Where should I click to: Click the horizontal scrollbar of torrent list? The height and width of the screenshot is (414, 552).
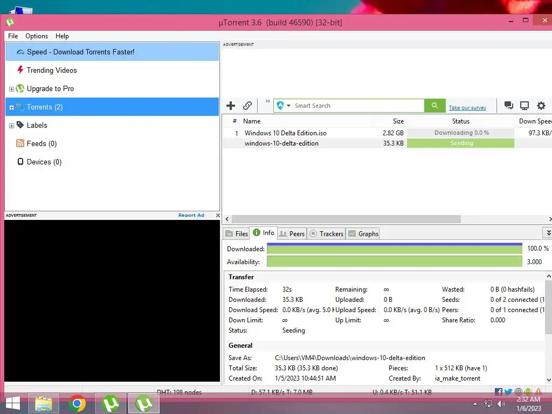click(346, 219)
